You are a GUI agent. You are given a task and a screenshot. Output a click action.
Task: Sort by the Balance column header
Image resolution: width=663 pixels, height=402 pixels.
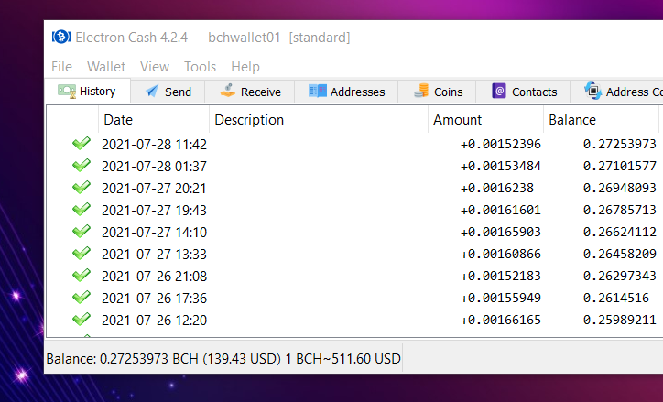pos(601,120)
